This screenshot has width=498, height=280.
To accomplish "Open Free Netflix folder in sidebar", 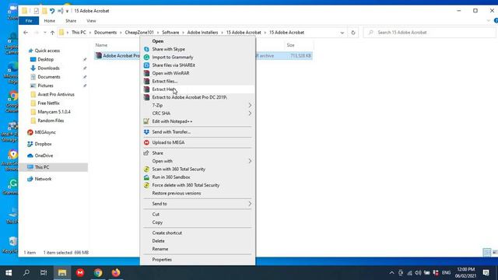I will [x=48, y=103].
